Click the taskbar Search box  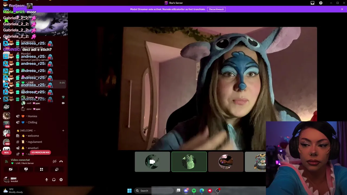click(154, 191)
